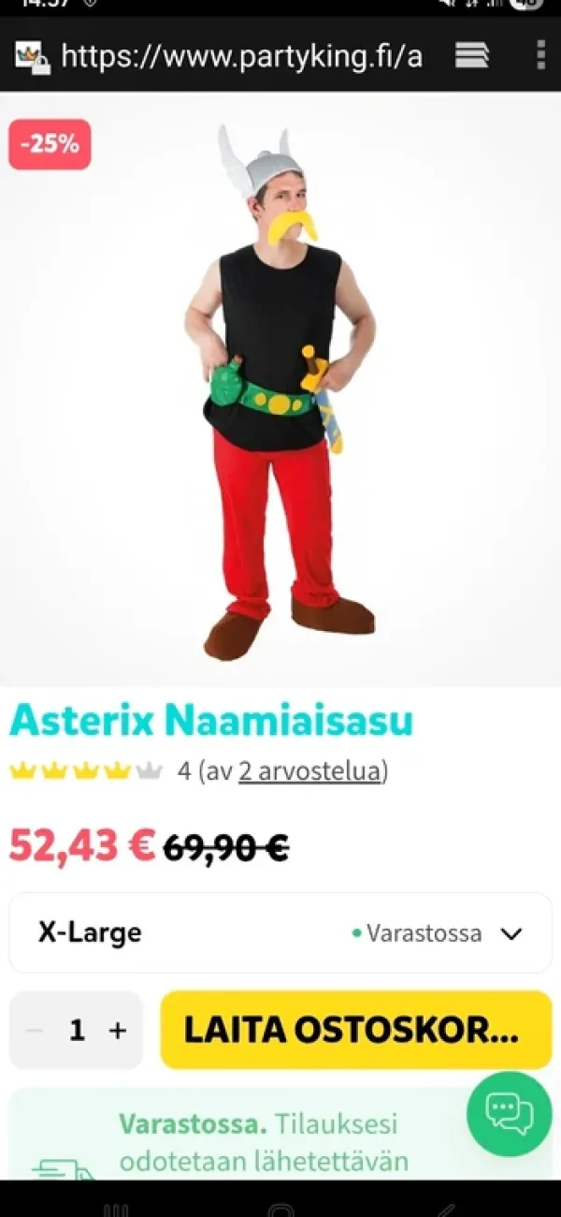Tap the delivery truck icon
Image resolution: width=561 pixels, height=1217 pixels.
click(64, 1168)
